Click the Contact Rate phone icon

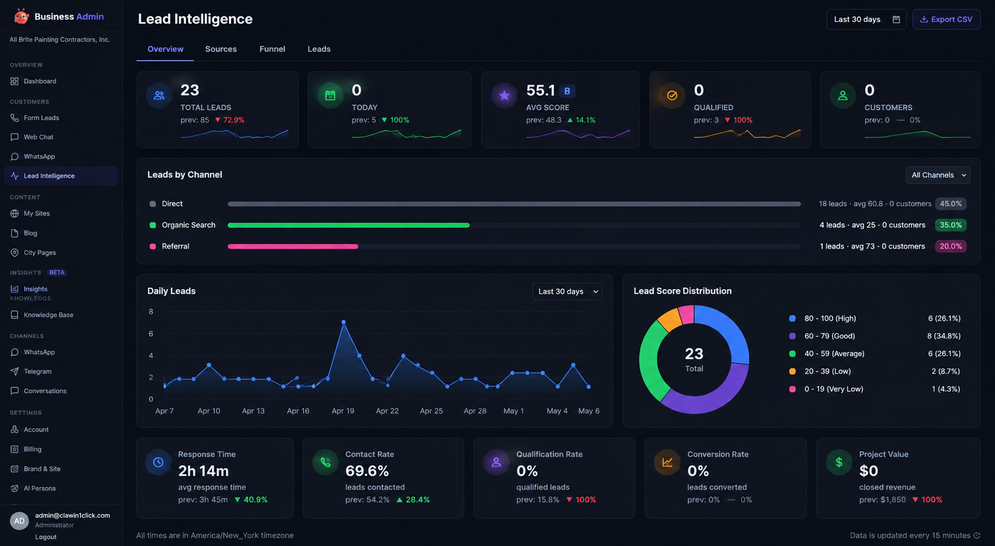[325, 463]
